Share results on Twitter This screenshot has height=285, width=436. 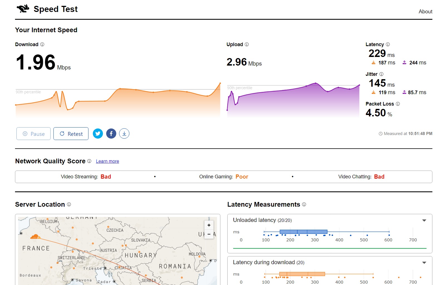98,134
